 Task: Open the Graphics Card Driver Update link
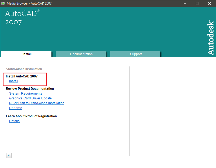coord(30,98)
